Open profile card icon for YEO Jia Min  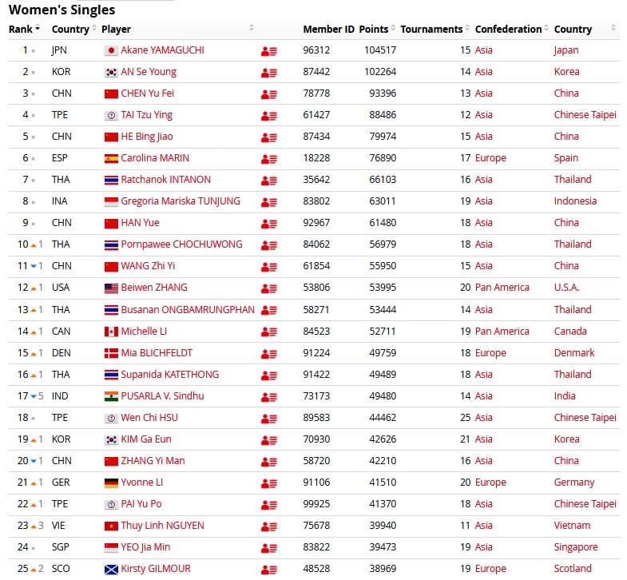coord(268,548)
